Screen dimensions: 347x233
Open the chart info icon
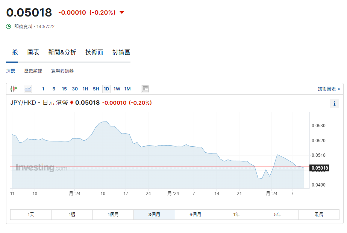click(x=334, y=104)
